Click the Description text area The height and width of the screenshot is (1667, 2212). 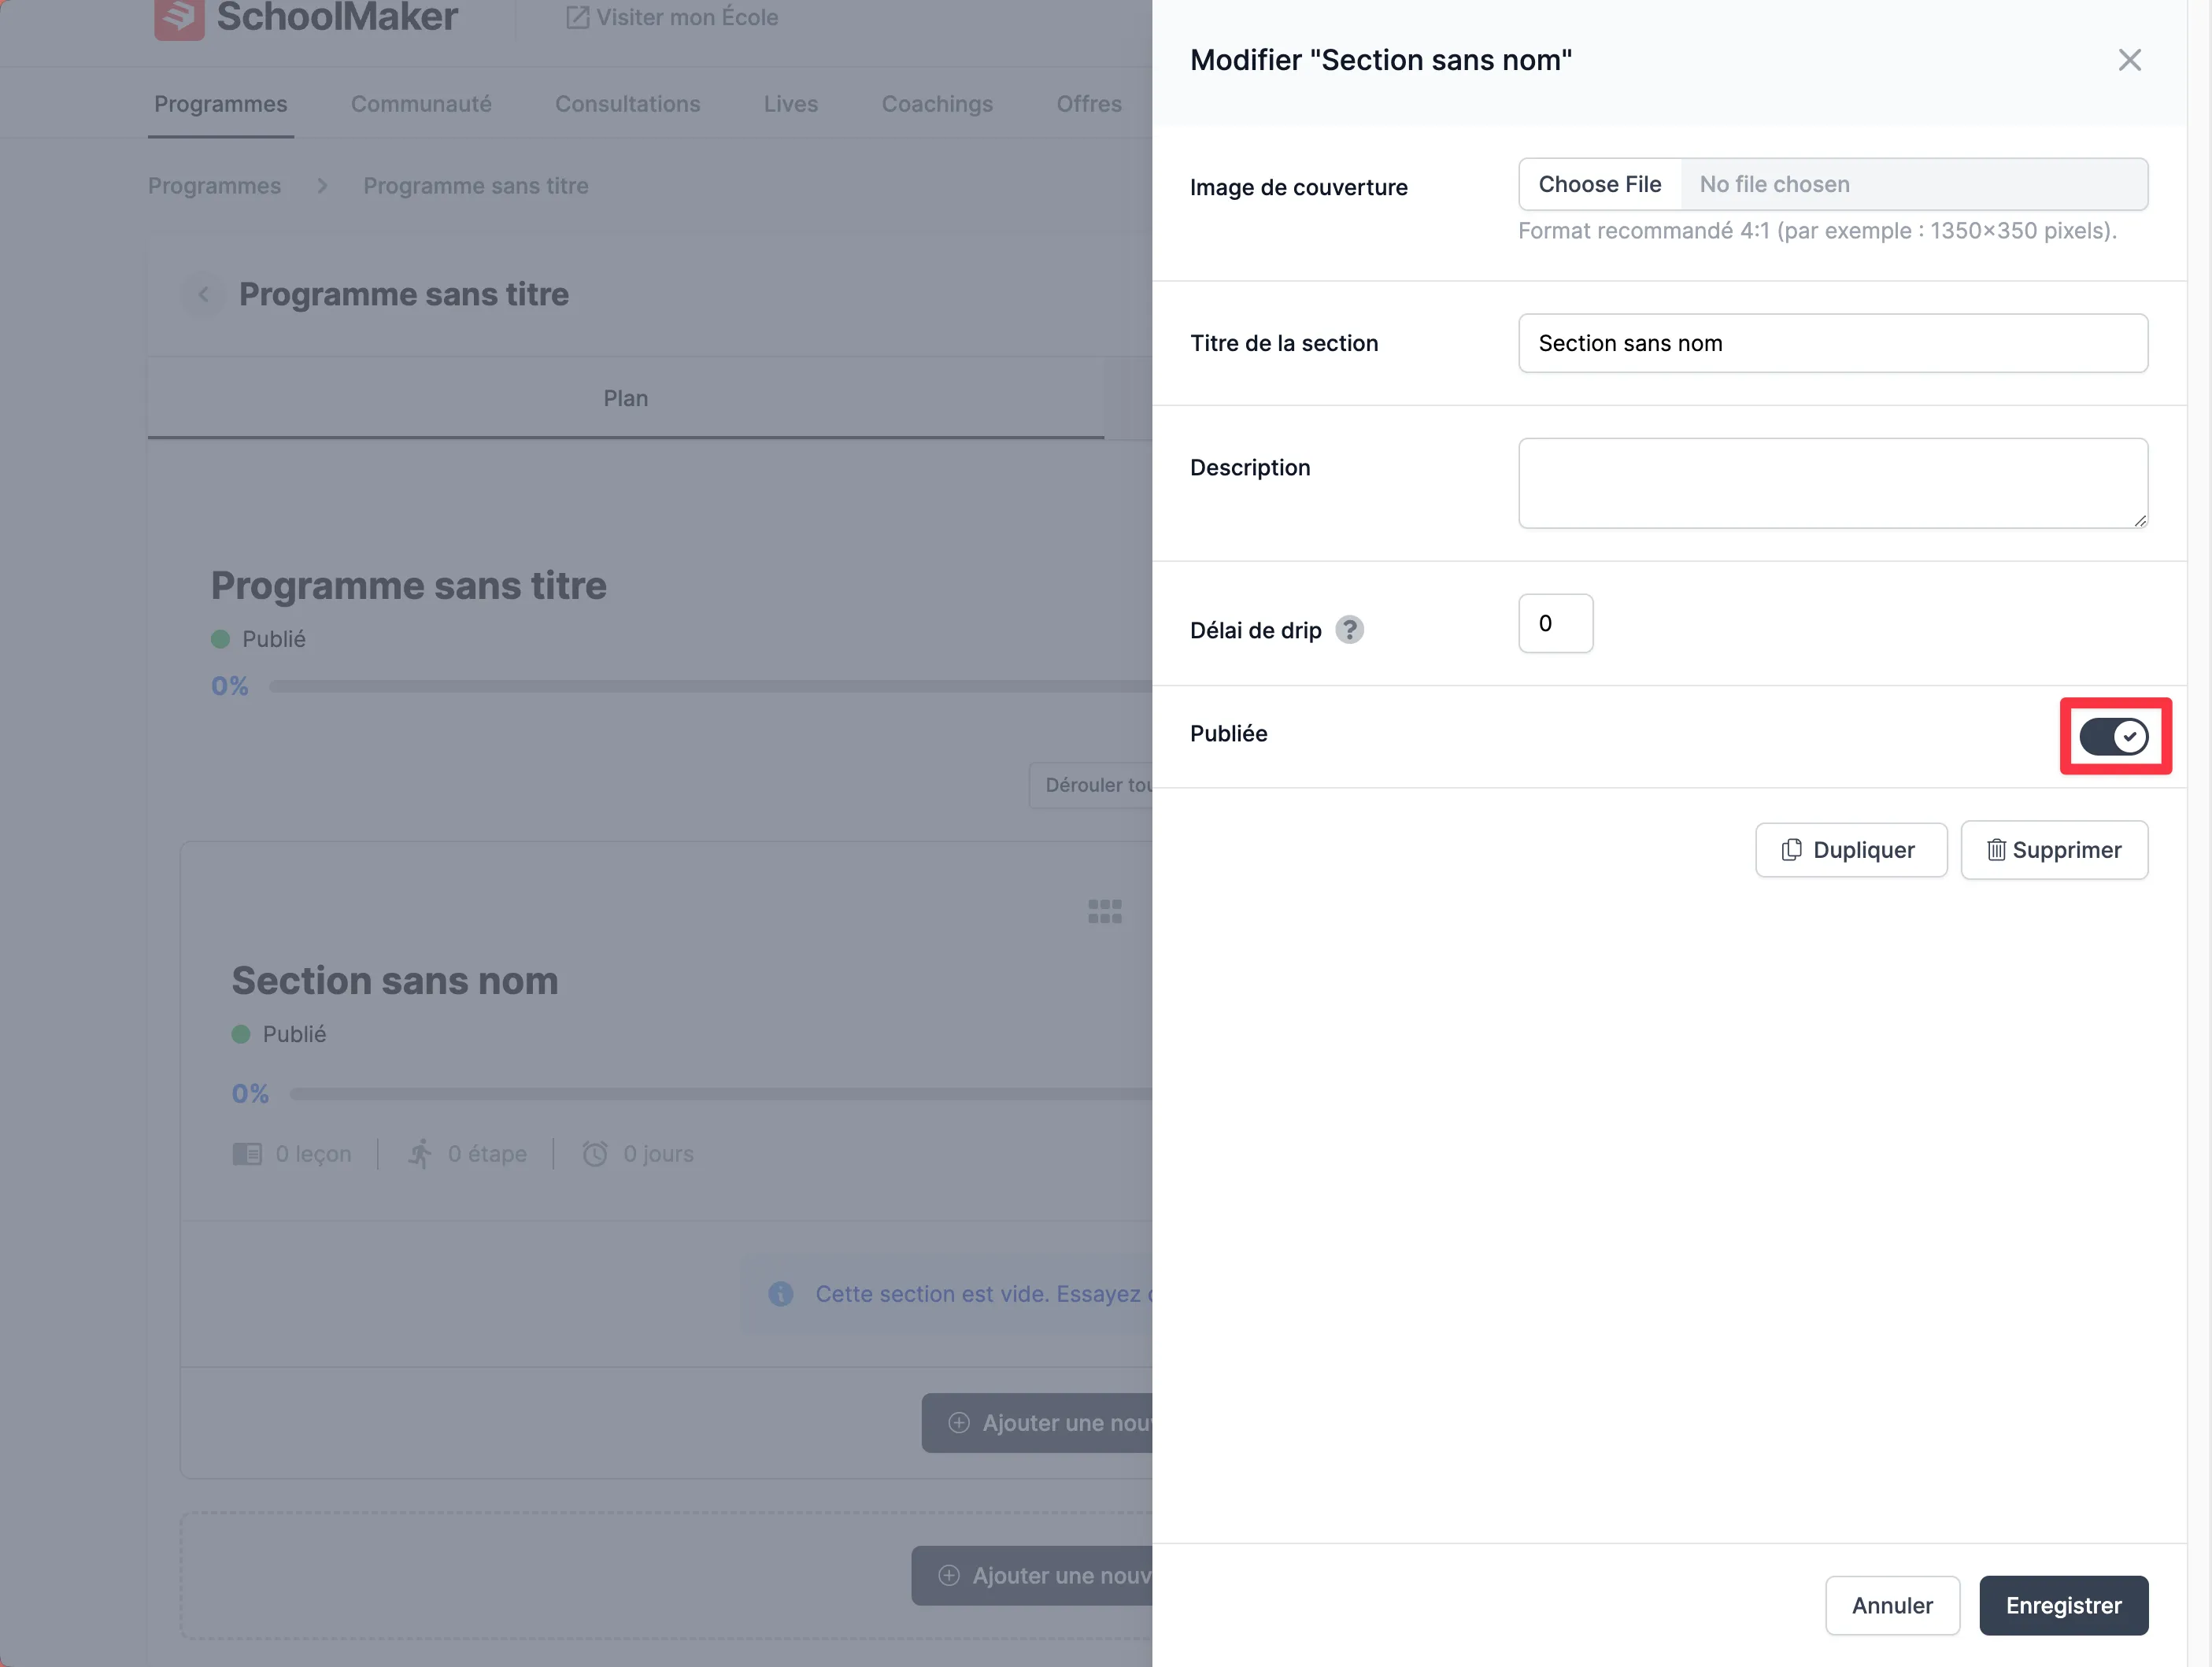tap(1832, 483)
